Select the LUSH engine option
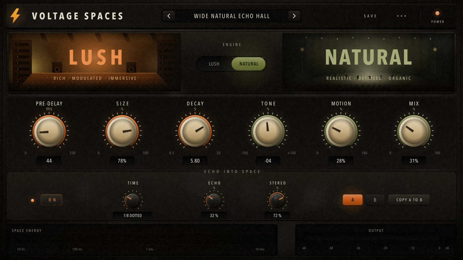The image size is (463, 260). click(x=214, y=64)
